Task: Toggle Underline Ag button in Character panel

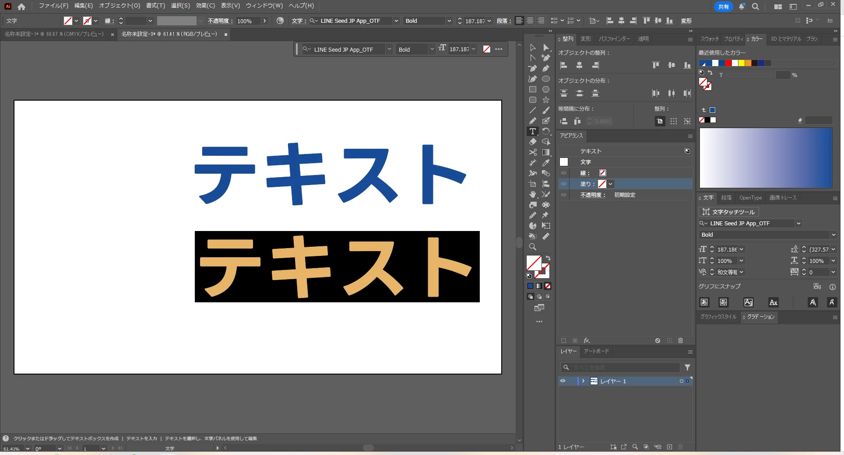Action: point(749,302)
